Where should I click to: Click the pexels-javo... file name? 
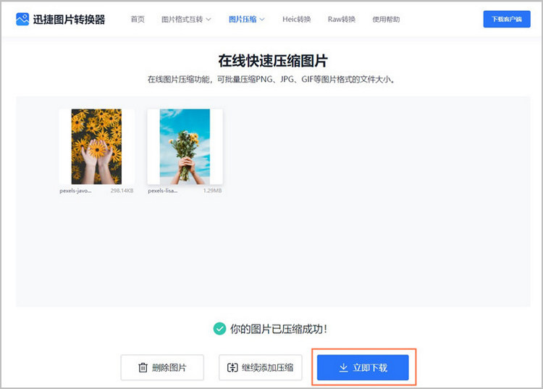(x=75, y=191)
